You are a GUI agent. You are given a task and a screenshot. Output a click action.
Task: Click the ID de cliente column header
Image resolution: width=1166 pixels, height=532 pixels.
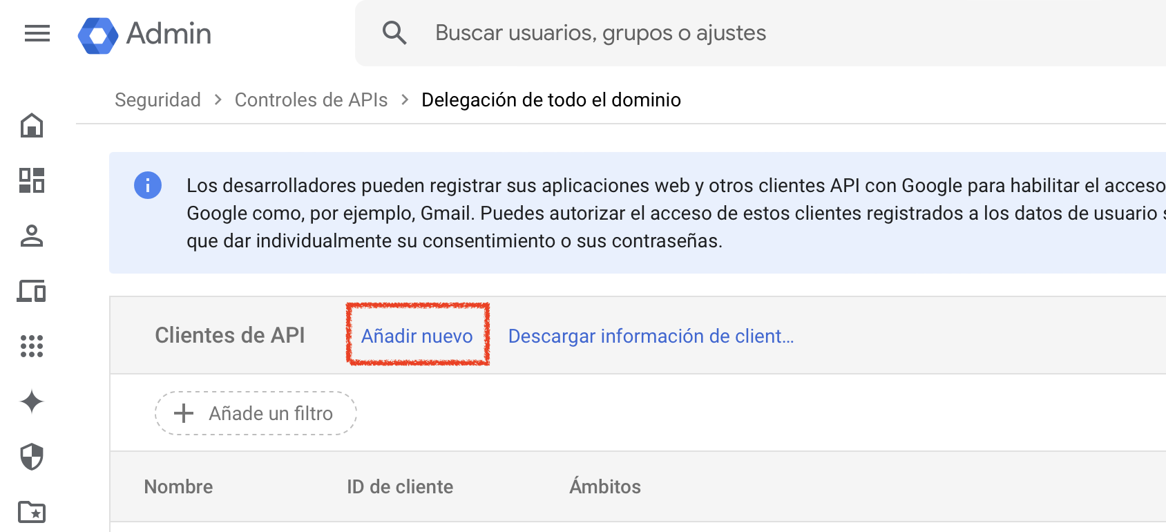pos(400,486)
